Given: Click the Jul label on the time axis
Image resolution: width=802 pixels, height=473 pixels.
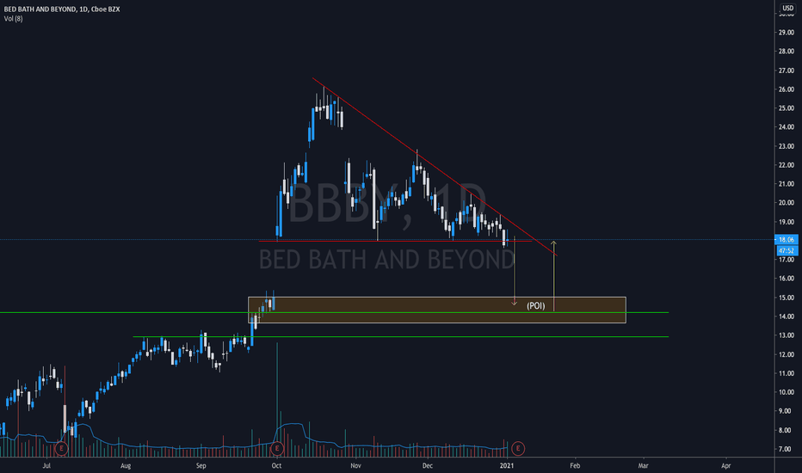Looking at the screenshot, I should [x=46, y=465].
